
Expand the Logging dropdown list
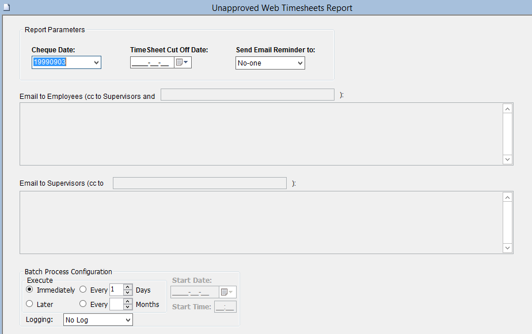coord(127,320)
